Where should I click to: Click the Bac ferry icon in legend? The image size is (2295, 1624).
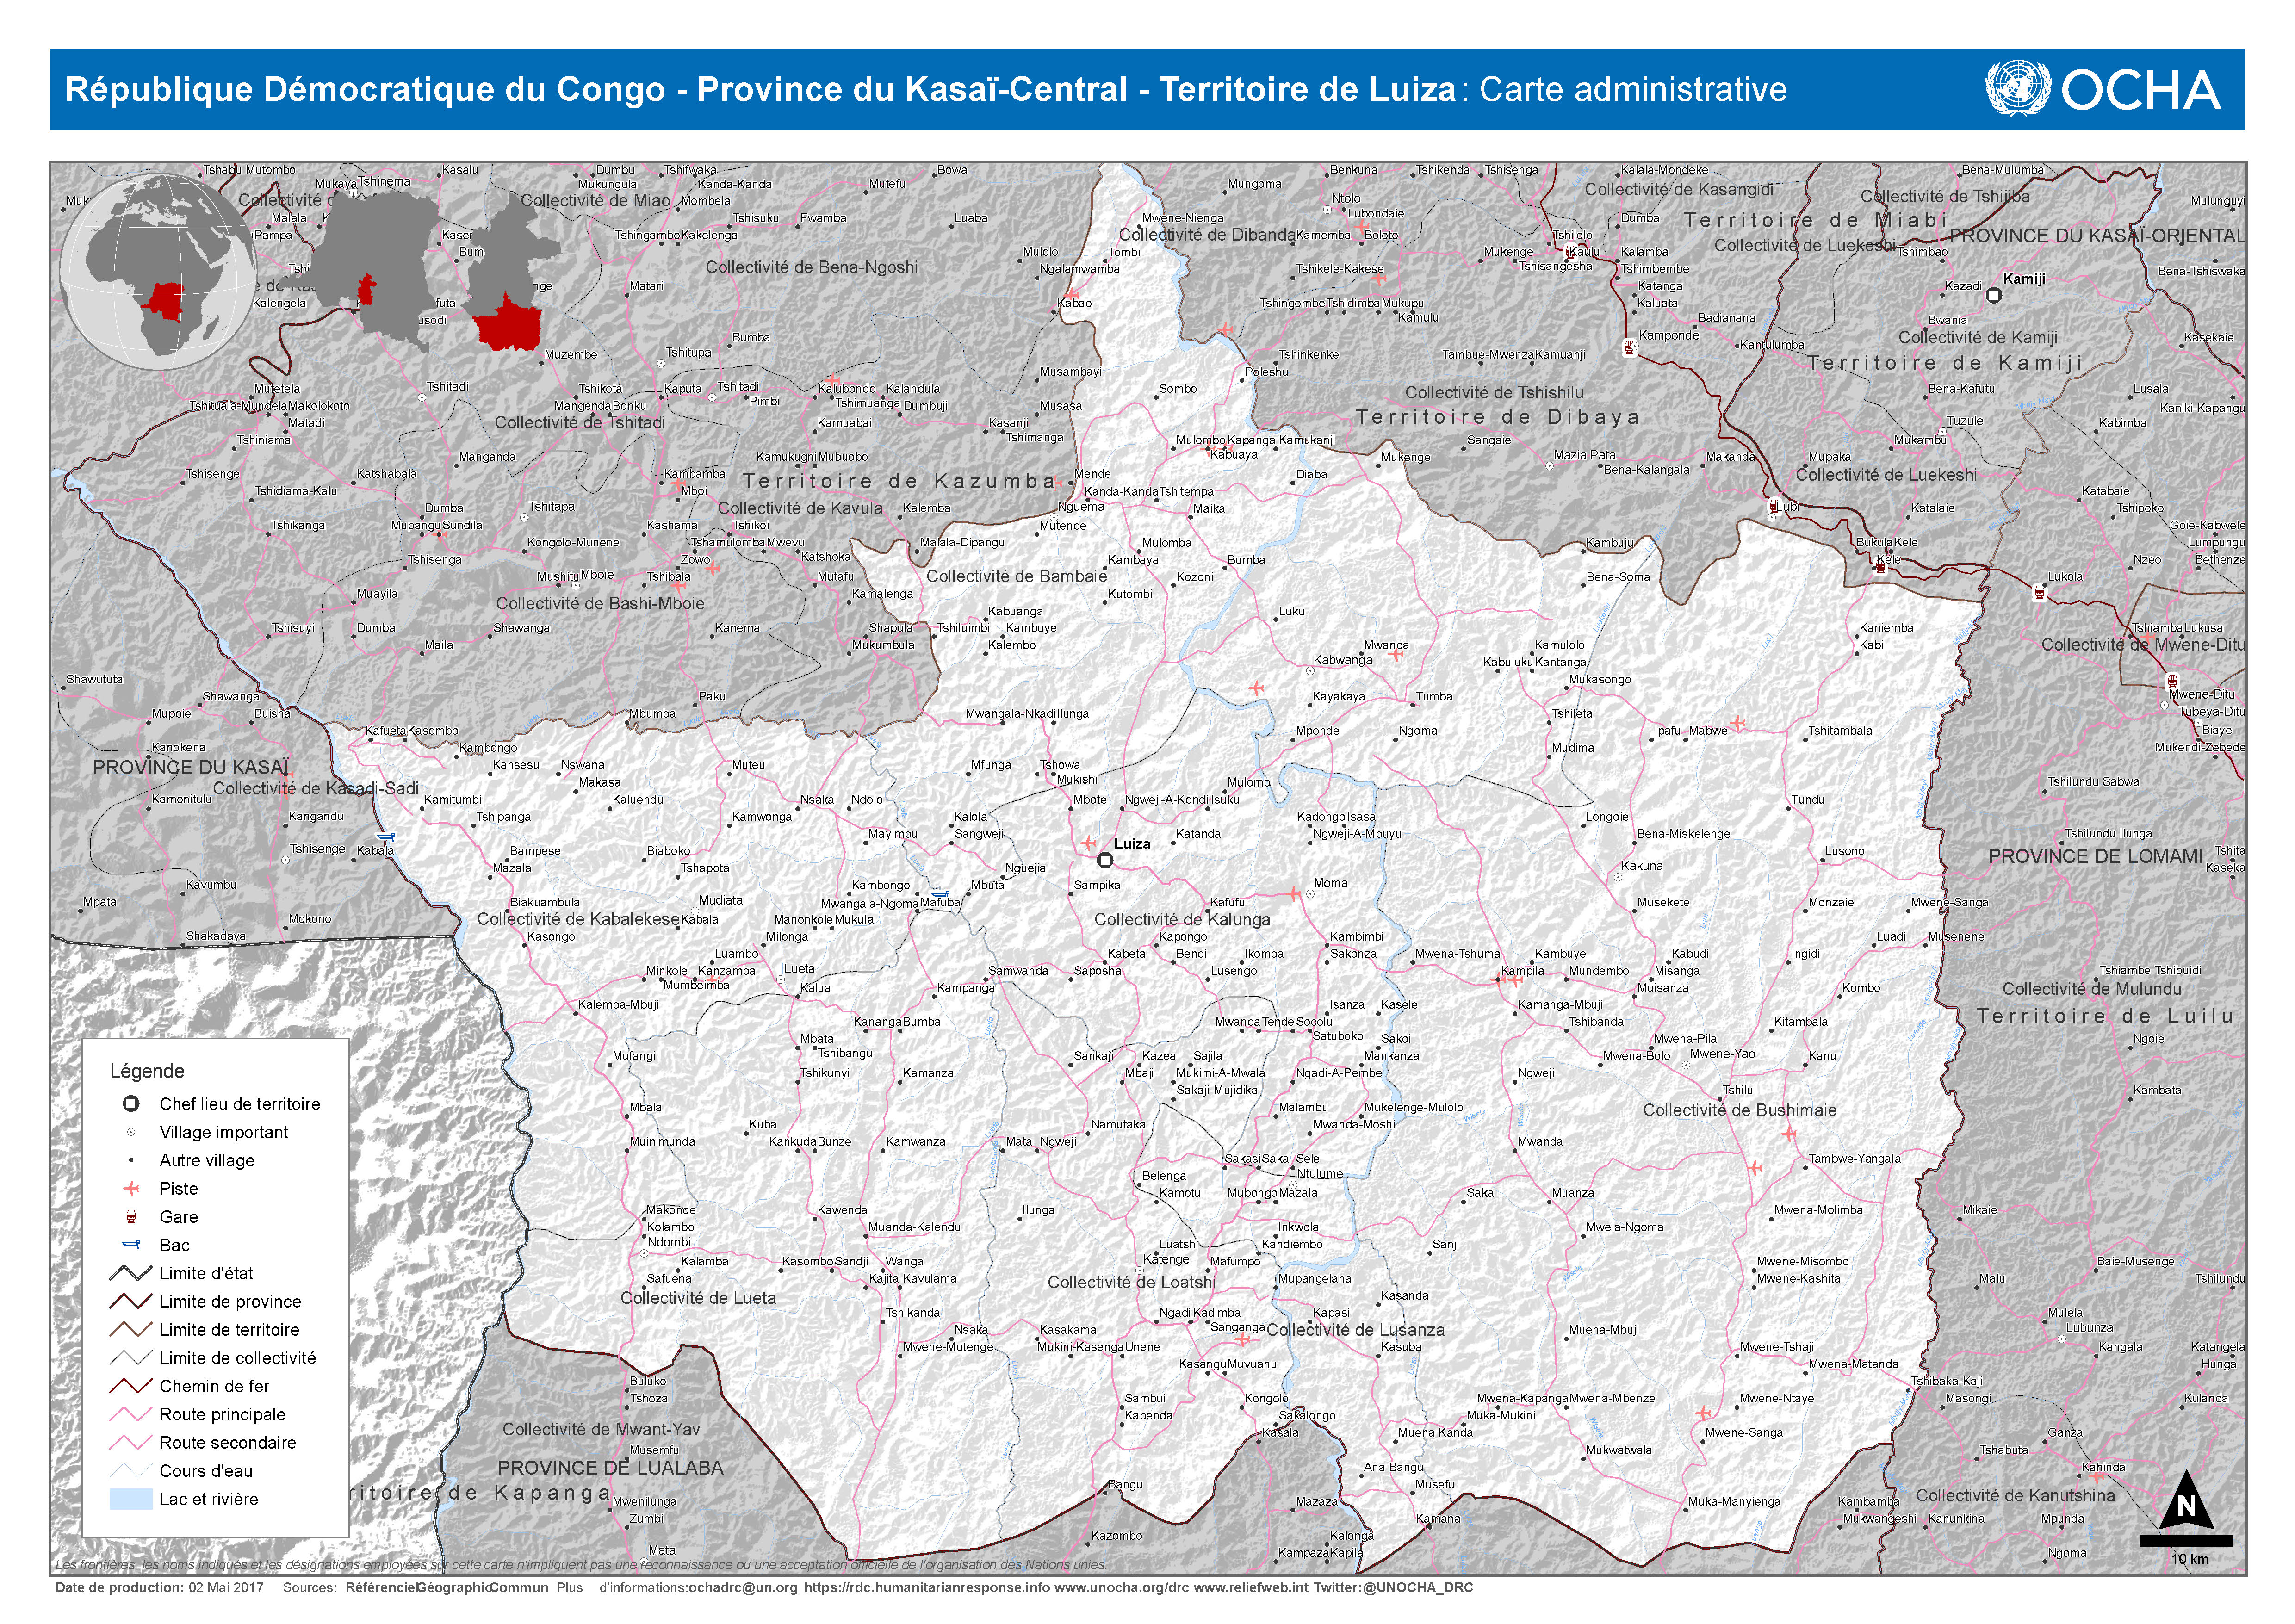point(131,1244)
